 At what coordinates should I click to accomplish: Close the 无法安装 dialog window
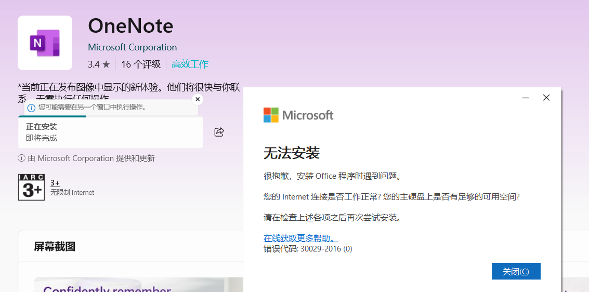point(546,98)
